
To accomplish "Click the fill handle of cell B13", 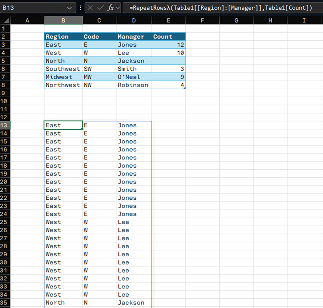I will (x=83, y=129).
